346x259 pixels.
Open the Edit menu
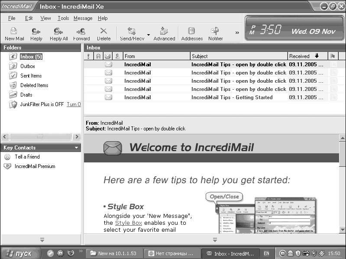point(29,18)
